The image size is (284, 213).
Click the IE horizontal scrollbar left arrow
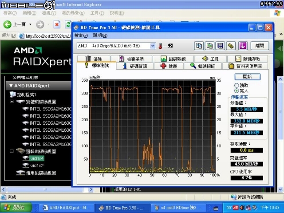click(4, 189)
